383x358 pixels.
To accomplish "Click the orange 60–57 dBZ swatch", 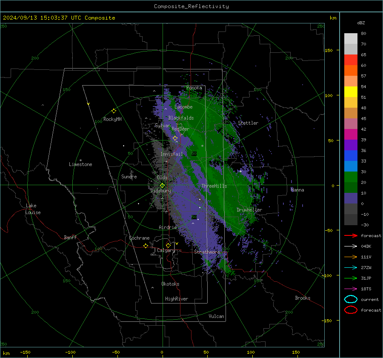I will coord(351,71).
